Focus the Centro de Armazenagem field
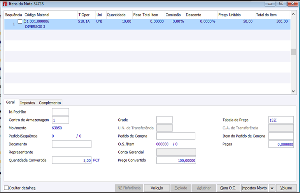Screen dimensions: 300x193 click(60, 120)
